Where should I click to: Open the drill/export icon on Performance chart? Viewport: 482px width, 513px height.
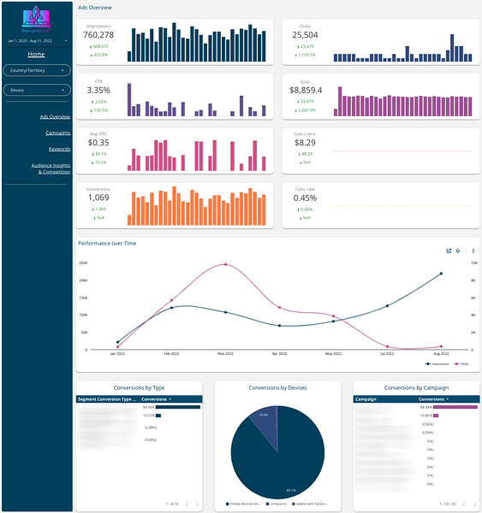449,251
